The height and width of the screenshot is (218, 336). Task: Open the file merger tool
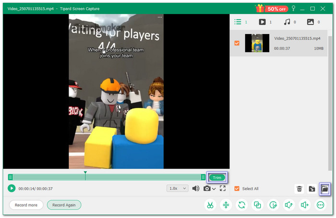click(x=257, y=205)
